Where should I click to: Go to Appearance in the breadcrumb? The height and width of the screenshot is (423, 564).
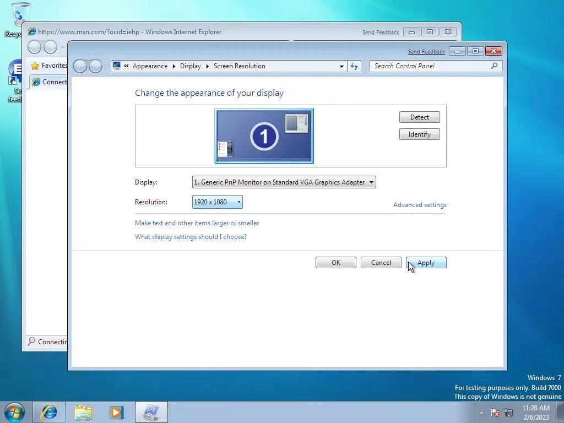(x=150, y=66)
